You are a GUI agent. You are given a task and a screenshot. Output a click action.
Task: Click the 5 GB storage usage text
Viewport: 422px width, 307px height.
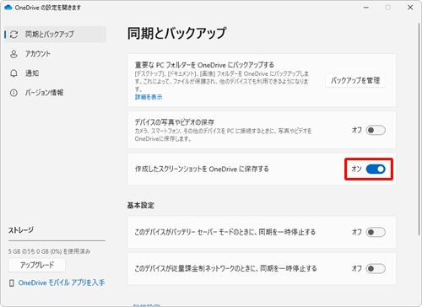(49, 251)
